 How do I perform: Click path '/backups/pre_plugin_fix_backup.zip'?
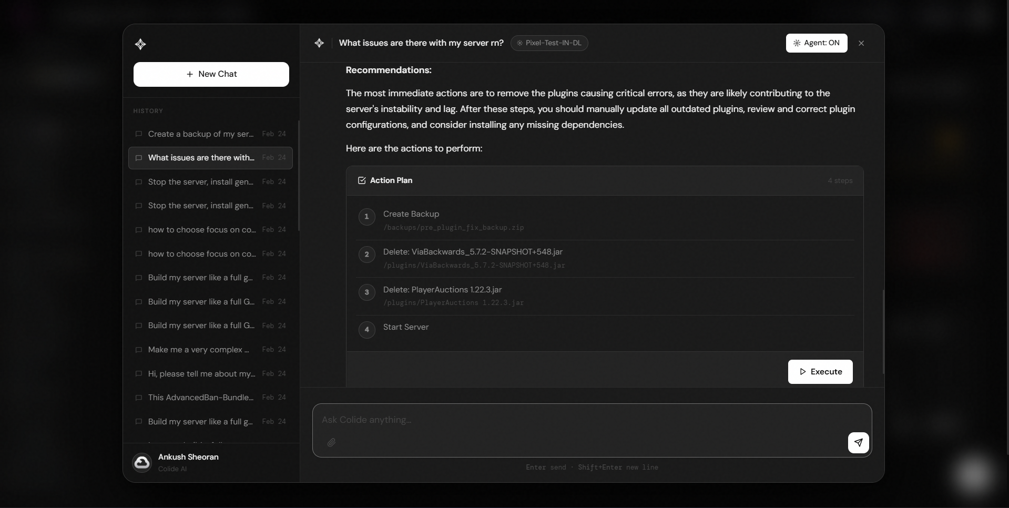click(453, 228)
